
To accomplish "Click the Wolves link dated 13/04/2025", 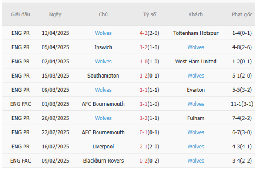I will pos(103,33).
